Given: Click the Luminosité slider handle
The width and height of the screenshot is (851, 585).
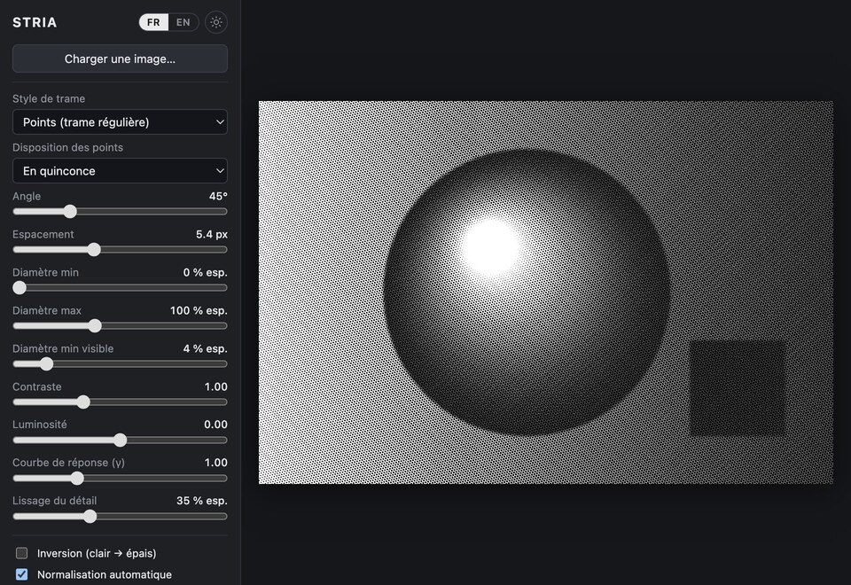Looking at the screenshot, I should coord(120,441).
